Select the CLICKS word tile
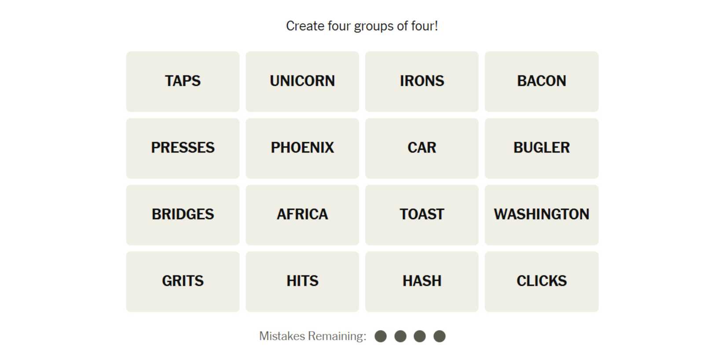The height and width of the screenshot is (363, 726). pos(541,281)
